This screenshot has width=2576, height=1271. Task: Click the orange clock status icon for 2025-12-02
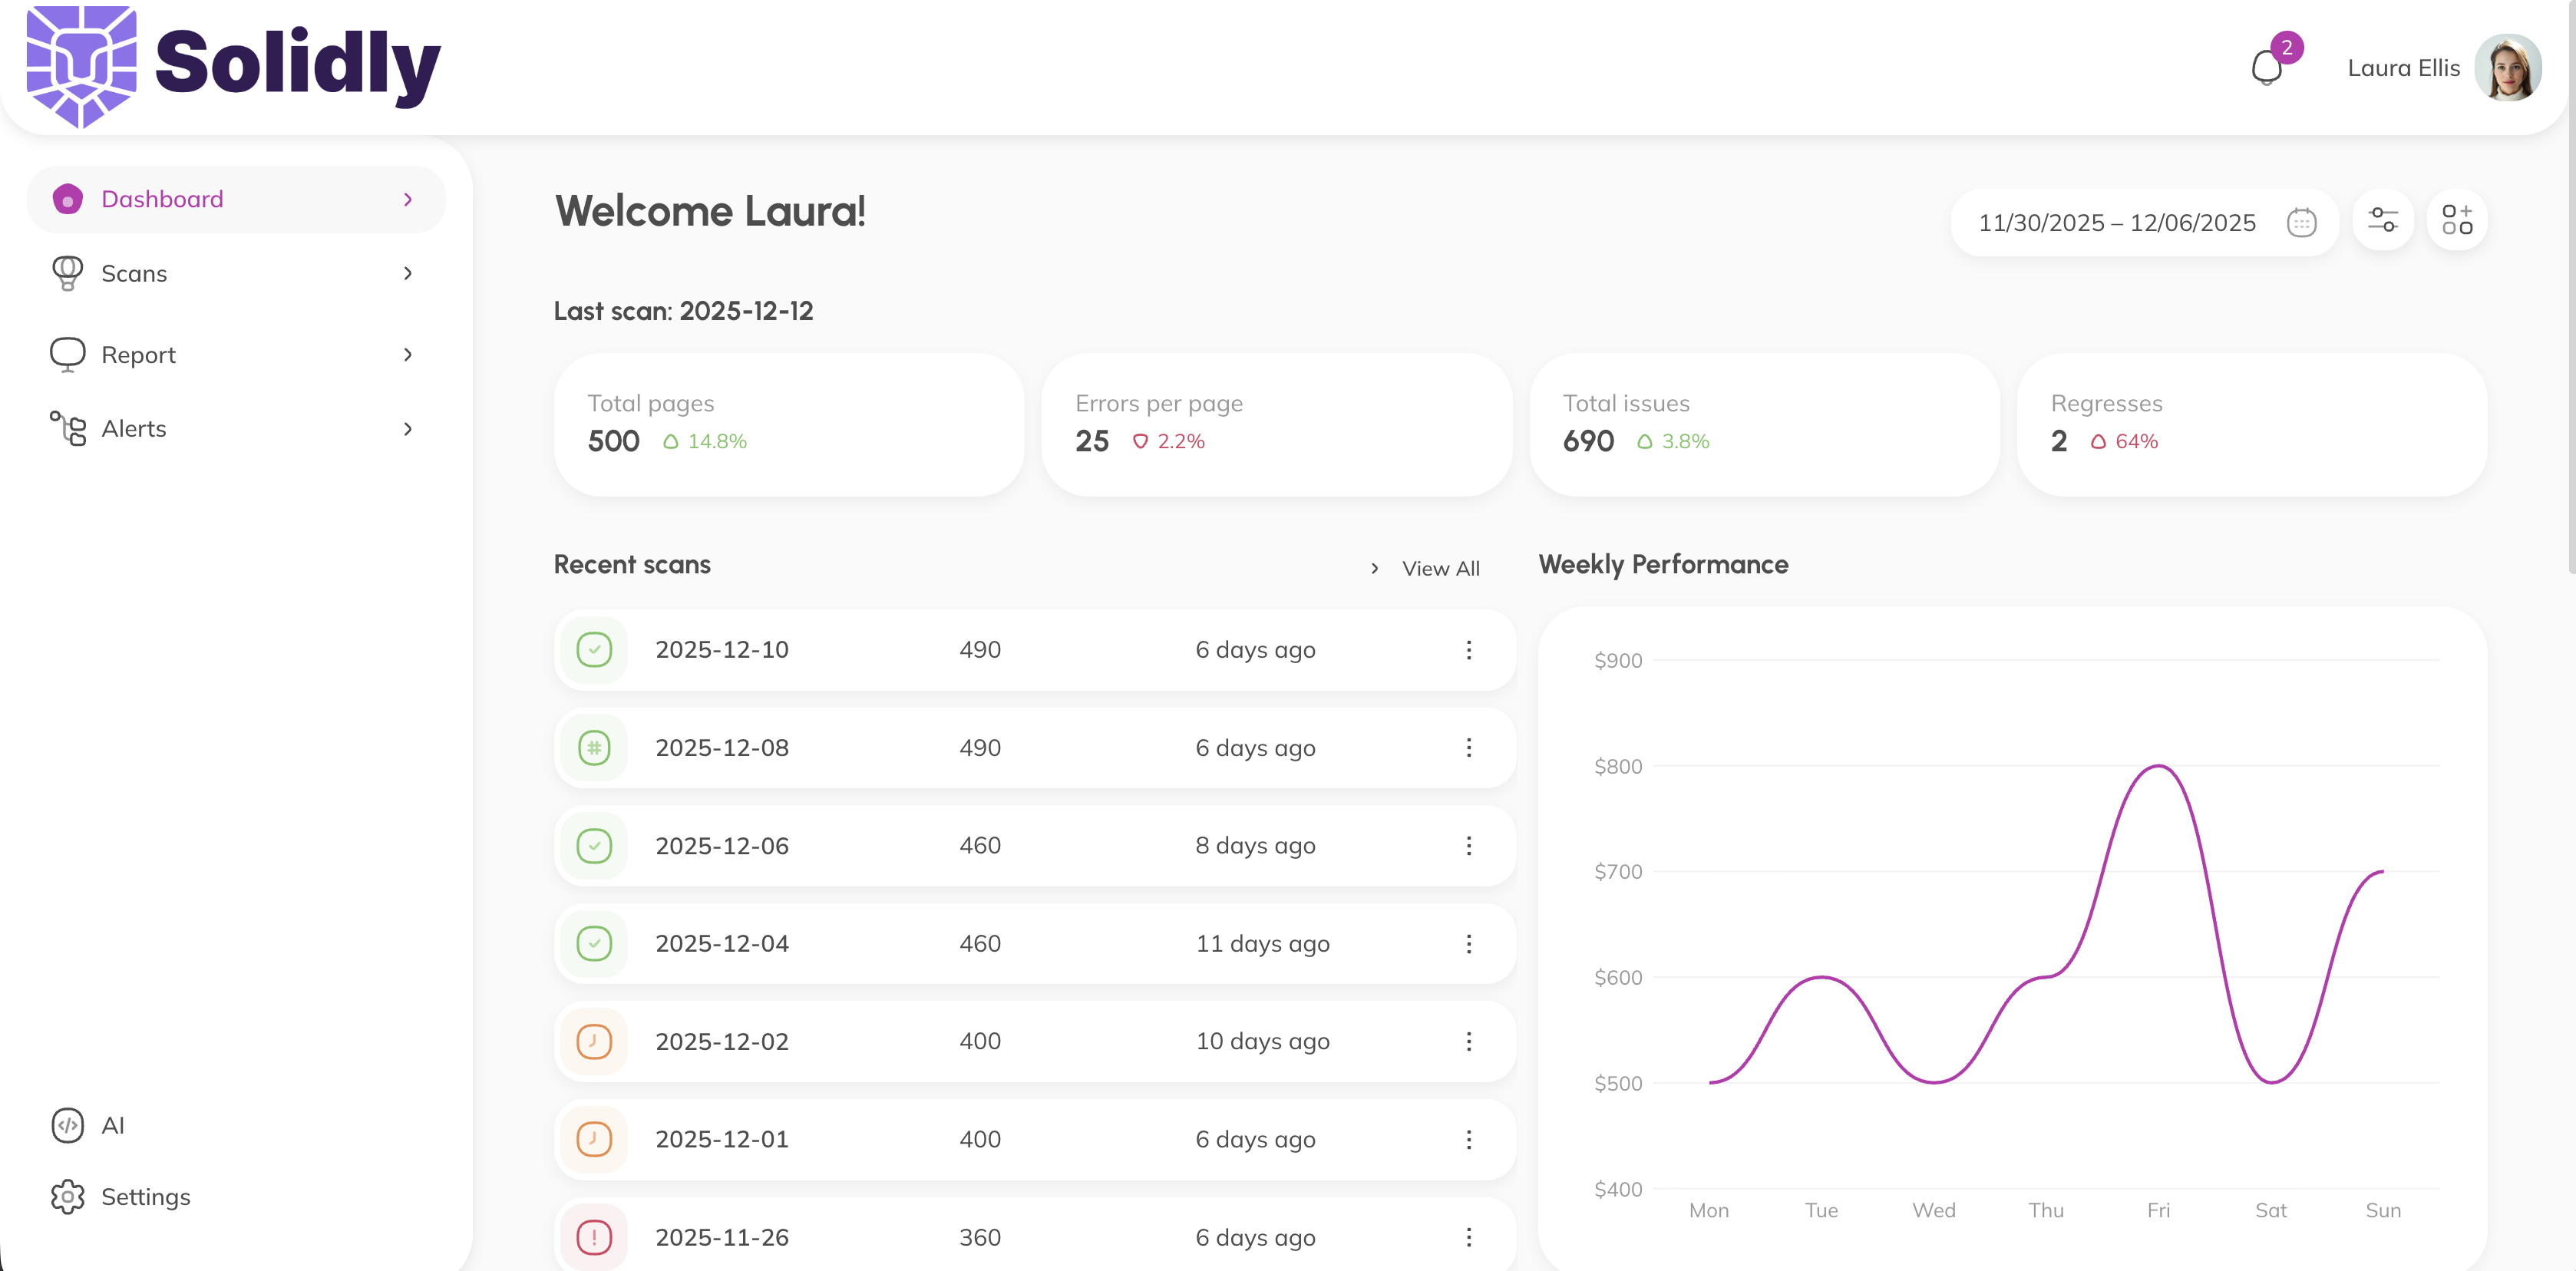(594, 1041)
